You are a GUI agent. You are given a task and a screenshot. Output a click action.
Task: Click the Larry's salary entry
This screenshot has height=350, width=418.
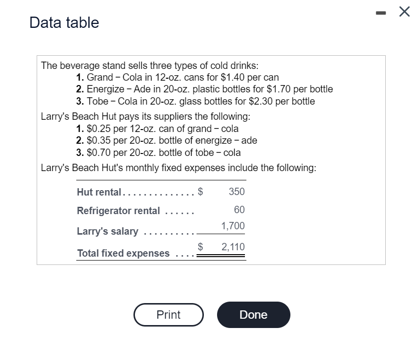click(x=108, y=231)
